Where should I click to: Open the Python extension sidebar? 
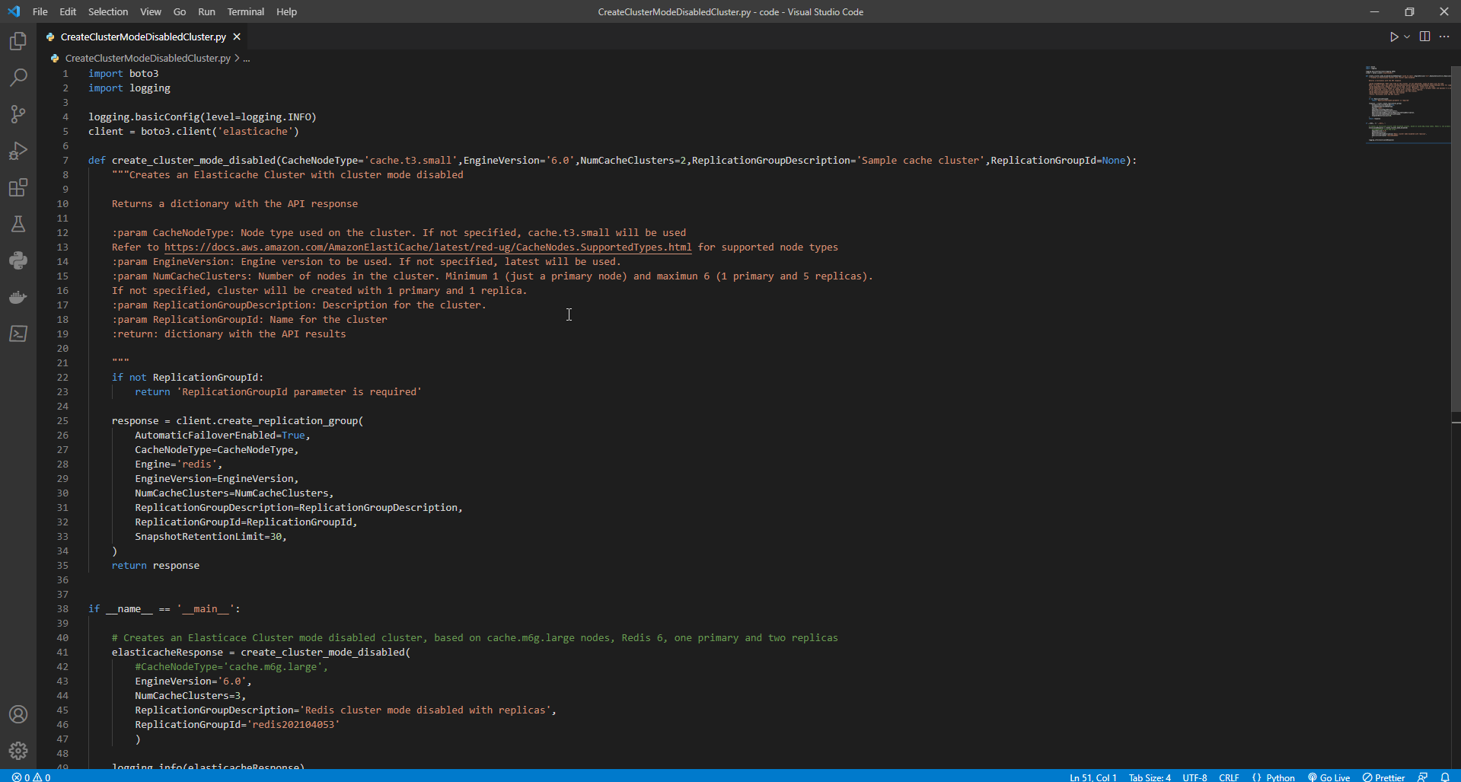tap(18, 260)
